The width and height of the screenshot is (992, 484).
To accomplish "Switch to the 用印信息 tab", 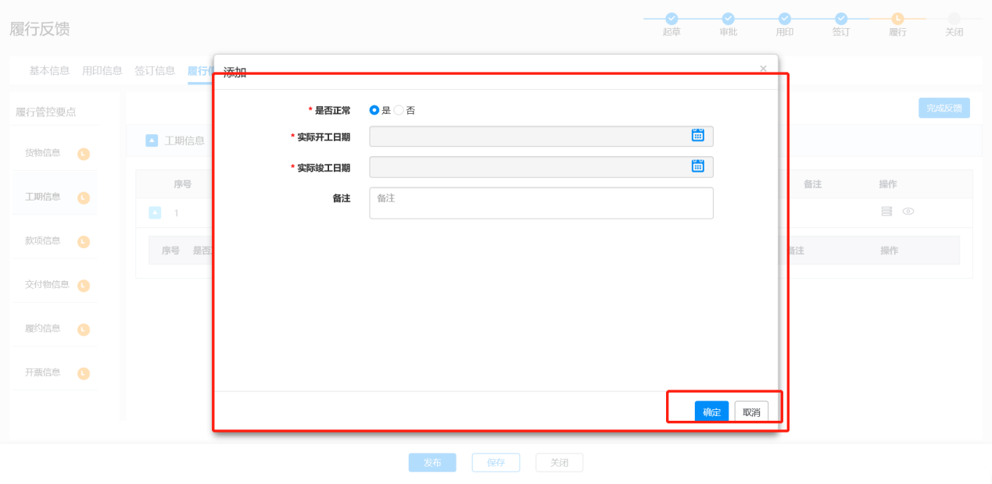I will pyautogui.click(x=102, y=71).
